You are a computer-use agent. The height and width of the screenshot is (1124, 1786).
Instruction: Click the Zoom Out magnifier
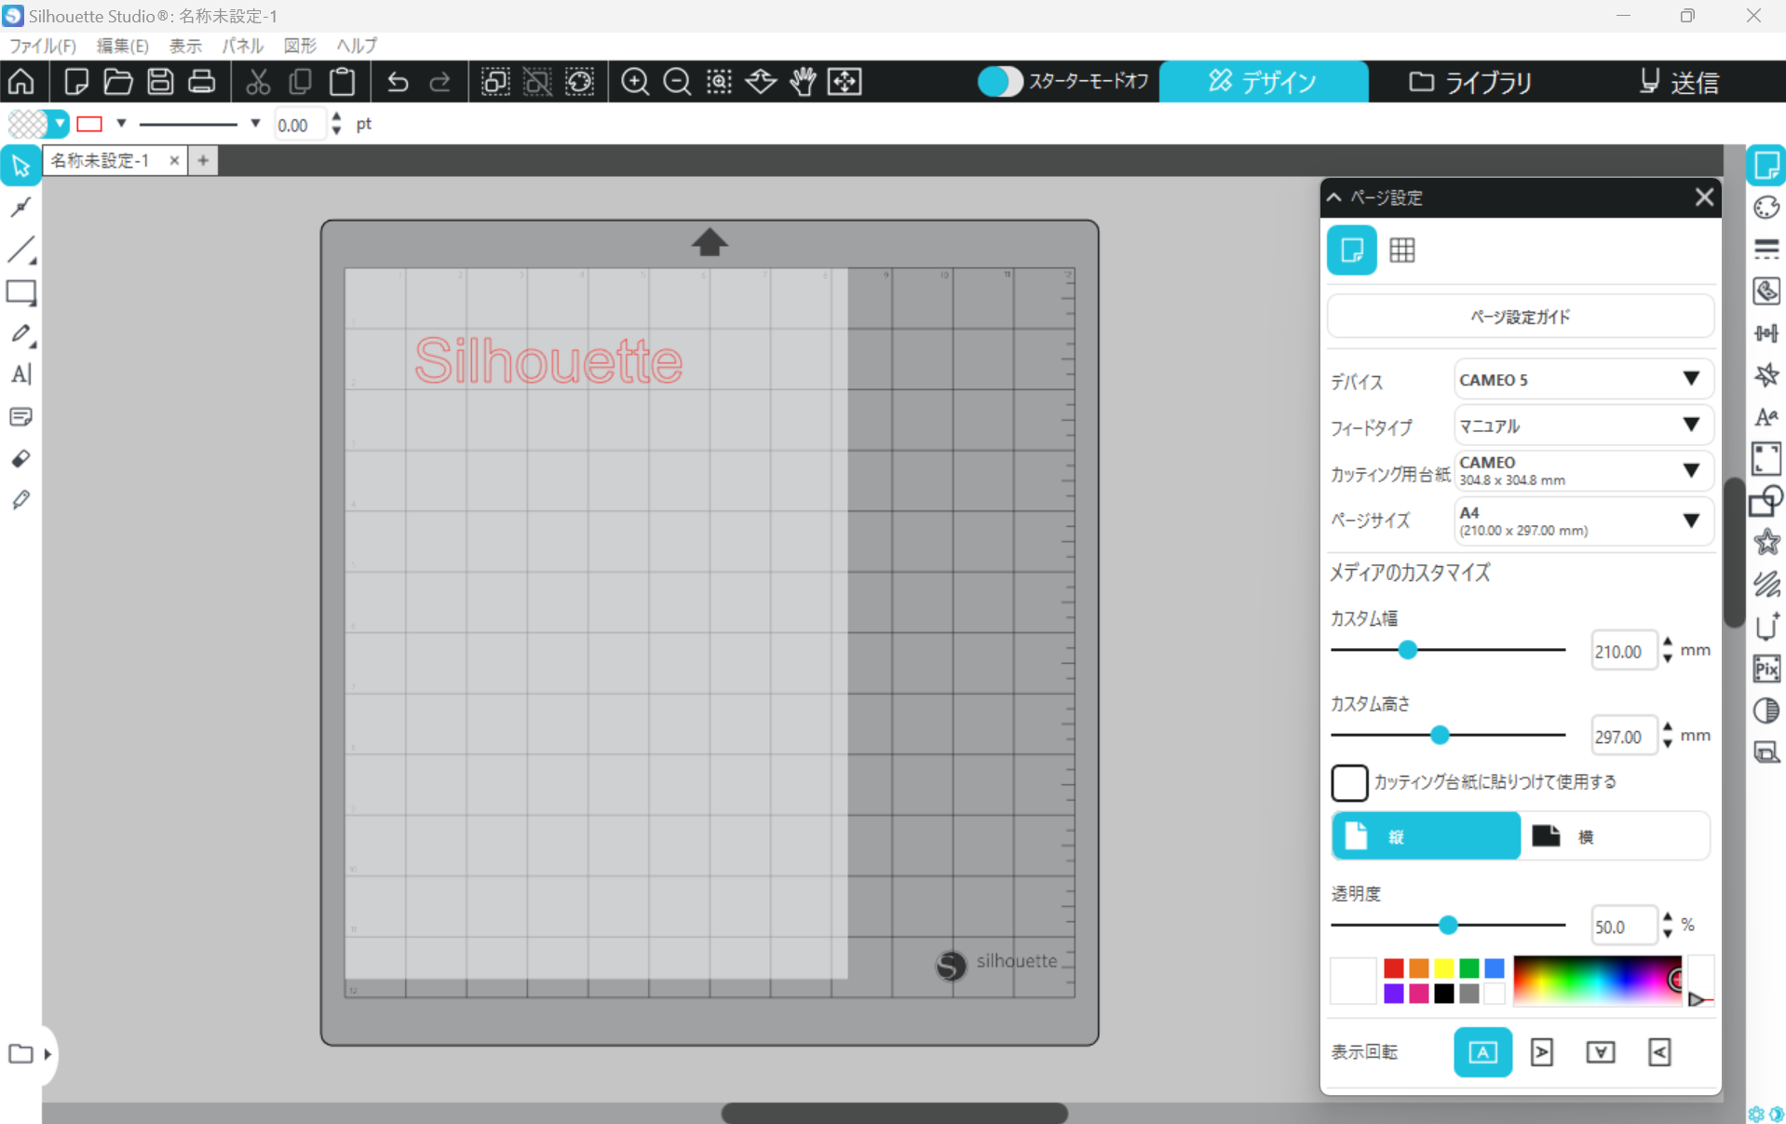(x=677, y=82)
